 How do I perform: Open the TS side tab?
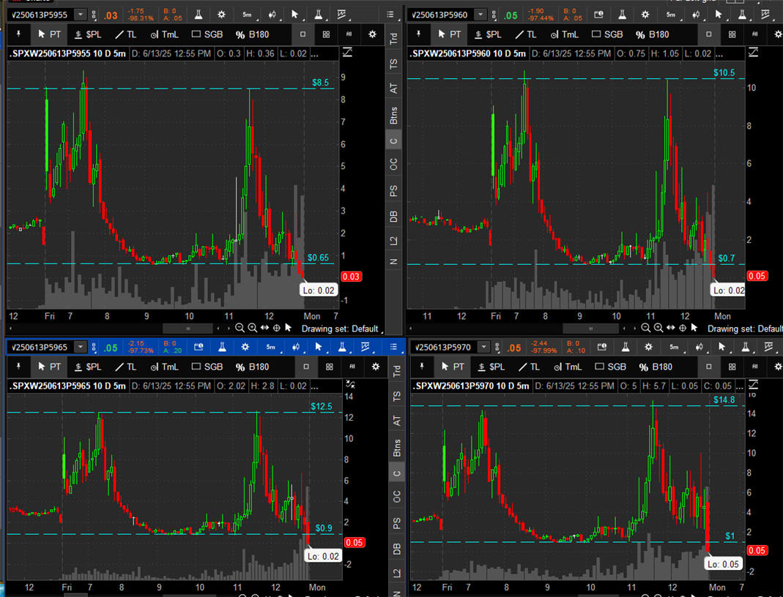click(394, 64)
